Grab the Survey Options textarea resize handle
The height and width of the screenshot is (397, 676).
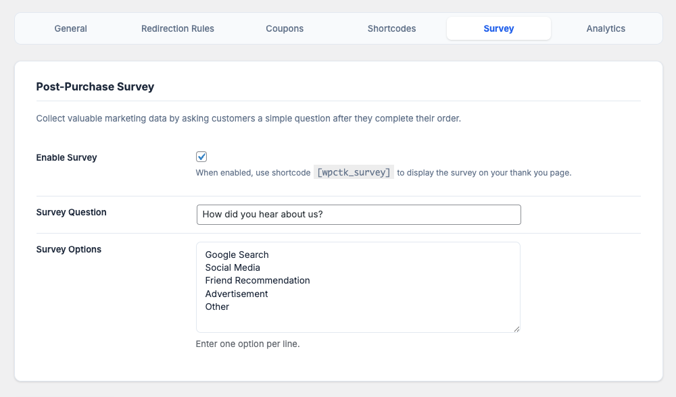point(516,329)
